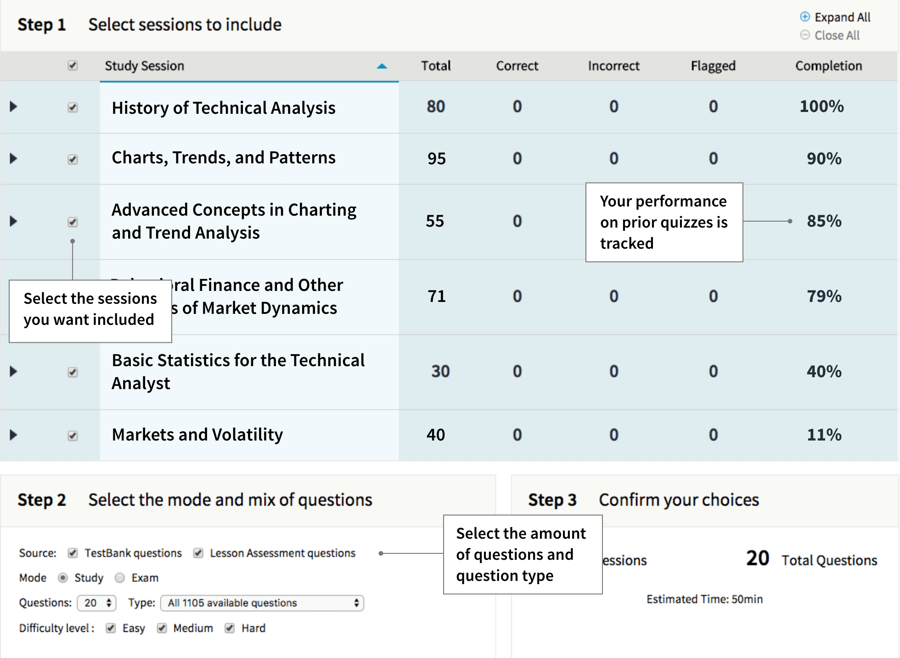Screen dimensions: 900x658
Task: Open Advanced Concepts in Charting and Trend Analysis
Action: pos(234,221)
